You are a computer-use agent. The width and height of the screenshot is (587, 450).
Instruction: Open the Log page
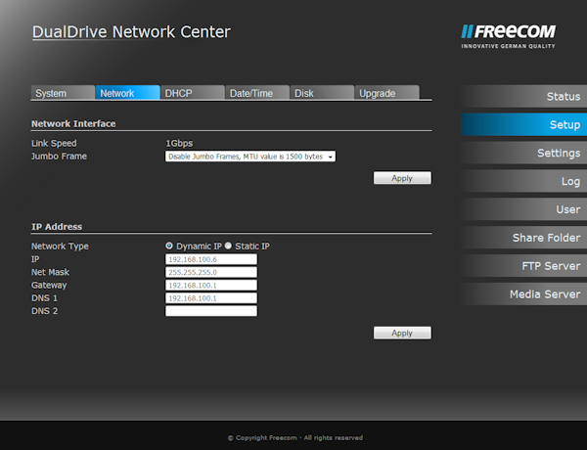tap(523, 182)
